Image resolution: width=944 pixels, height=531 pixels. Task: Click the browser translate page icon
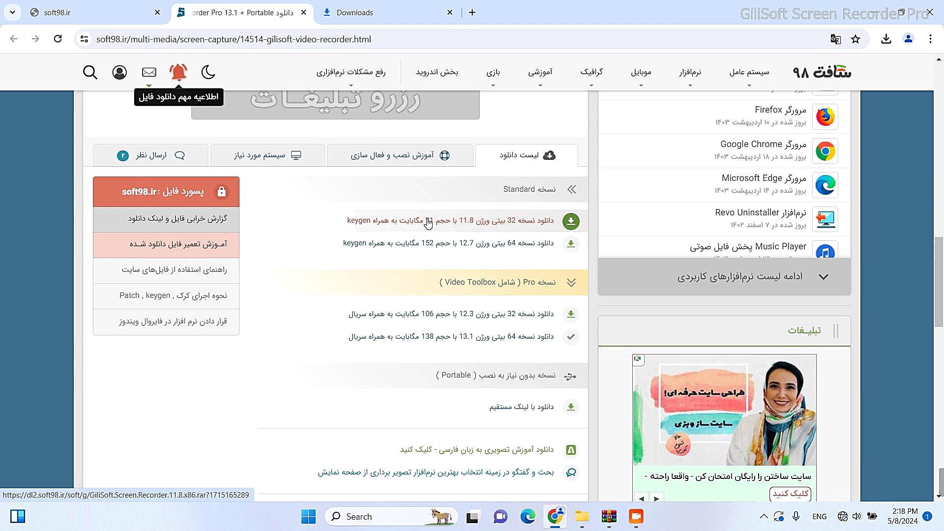click(x=835, y=39)
